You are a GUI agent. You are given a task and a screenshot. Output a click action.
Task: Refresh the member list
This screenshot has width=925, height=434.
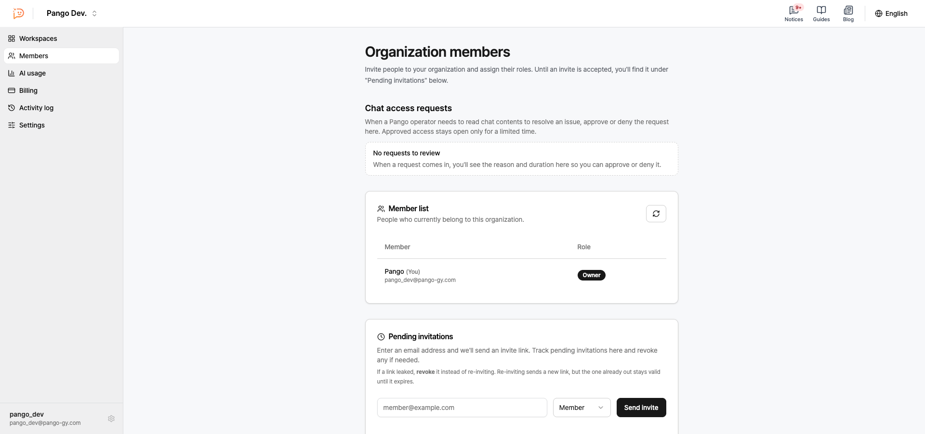point(656,214)
